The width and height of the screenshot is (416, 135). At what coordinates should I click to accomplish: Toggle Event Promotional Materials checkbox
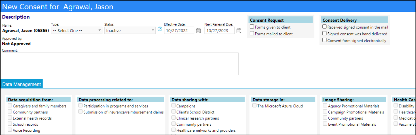click(x=325, y=123)
